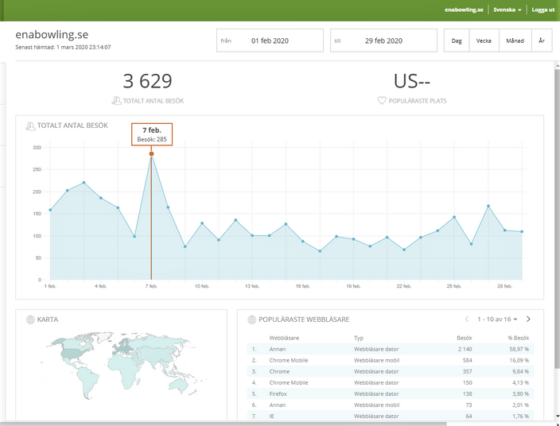Go to next page of browser table
The width and height of the screenshot is (560, 426).
click(x=528, y=319)
